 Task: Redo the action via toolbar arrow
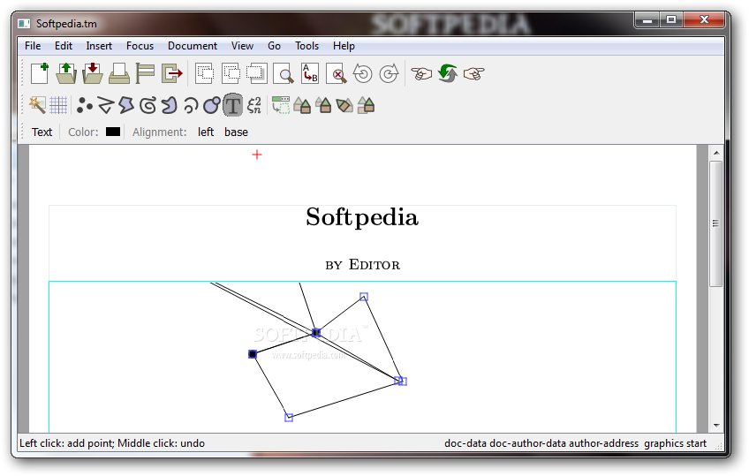[x=389, y=73]
